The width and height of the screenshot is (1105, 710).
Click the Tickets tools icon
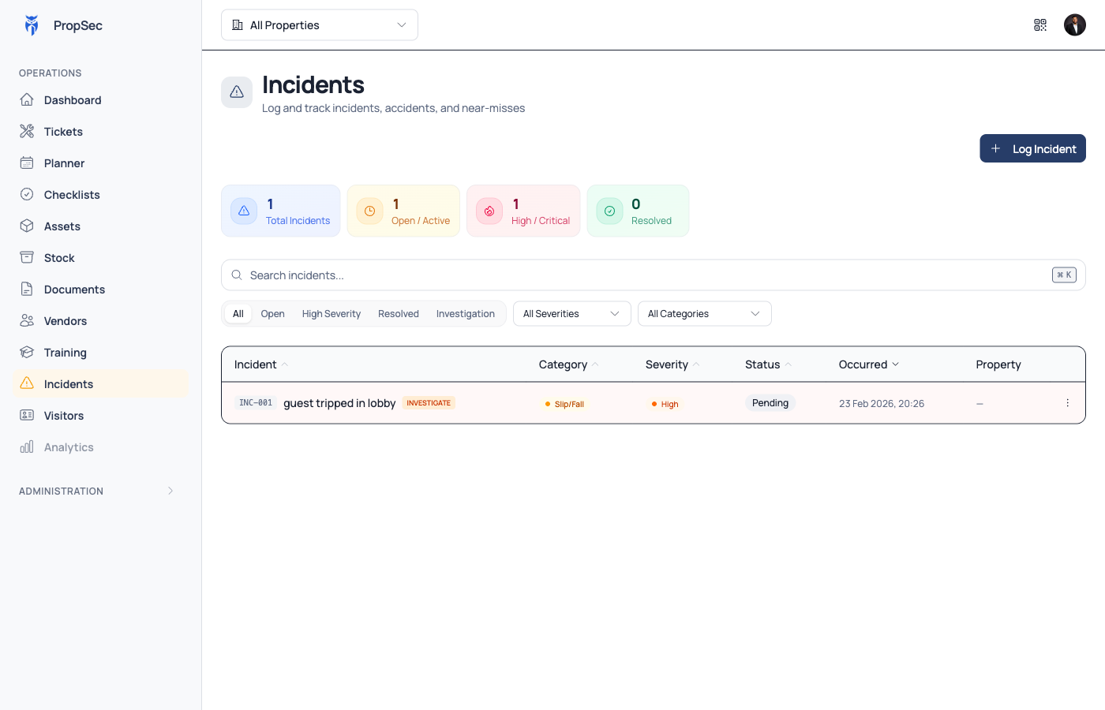click(x=27, y=131)
